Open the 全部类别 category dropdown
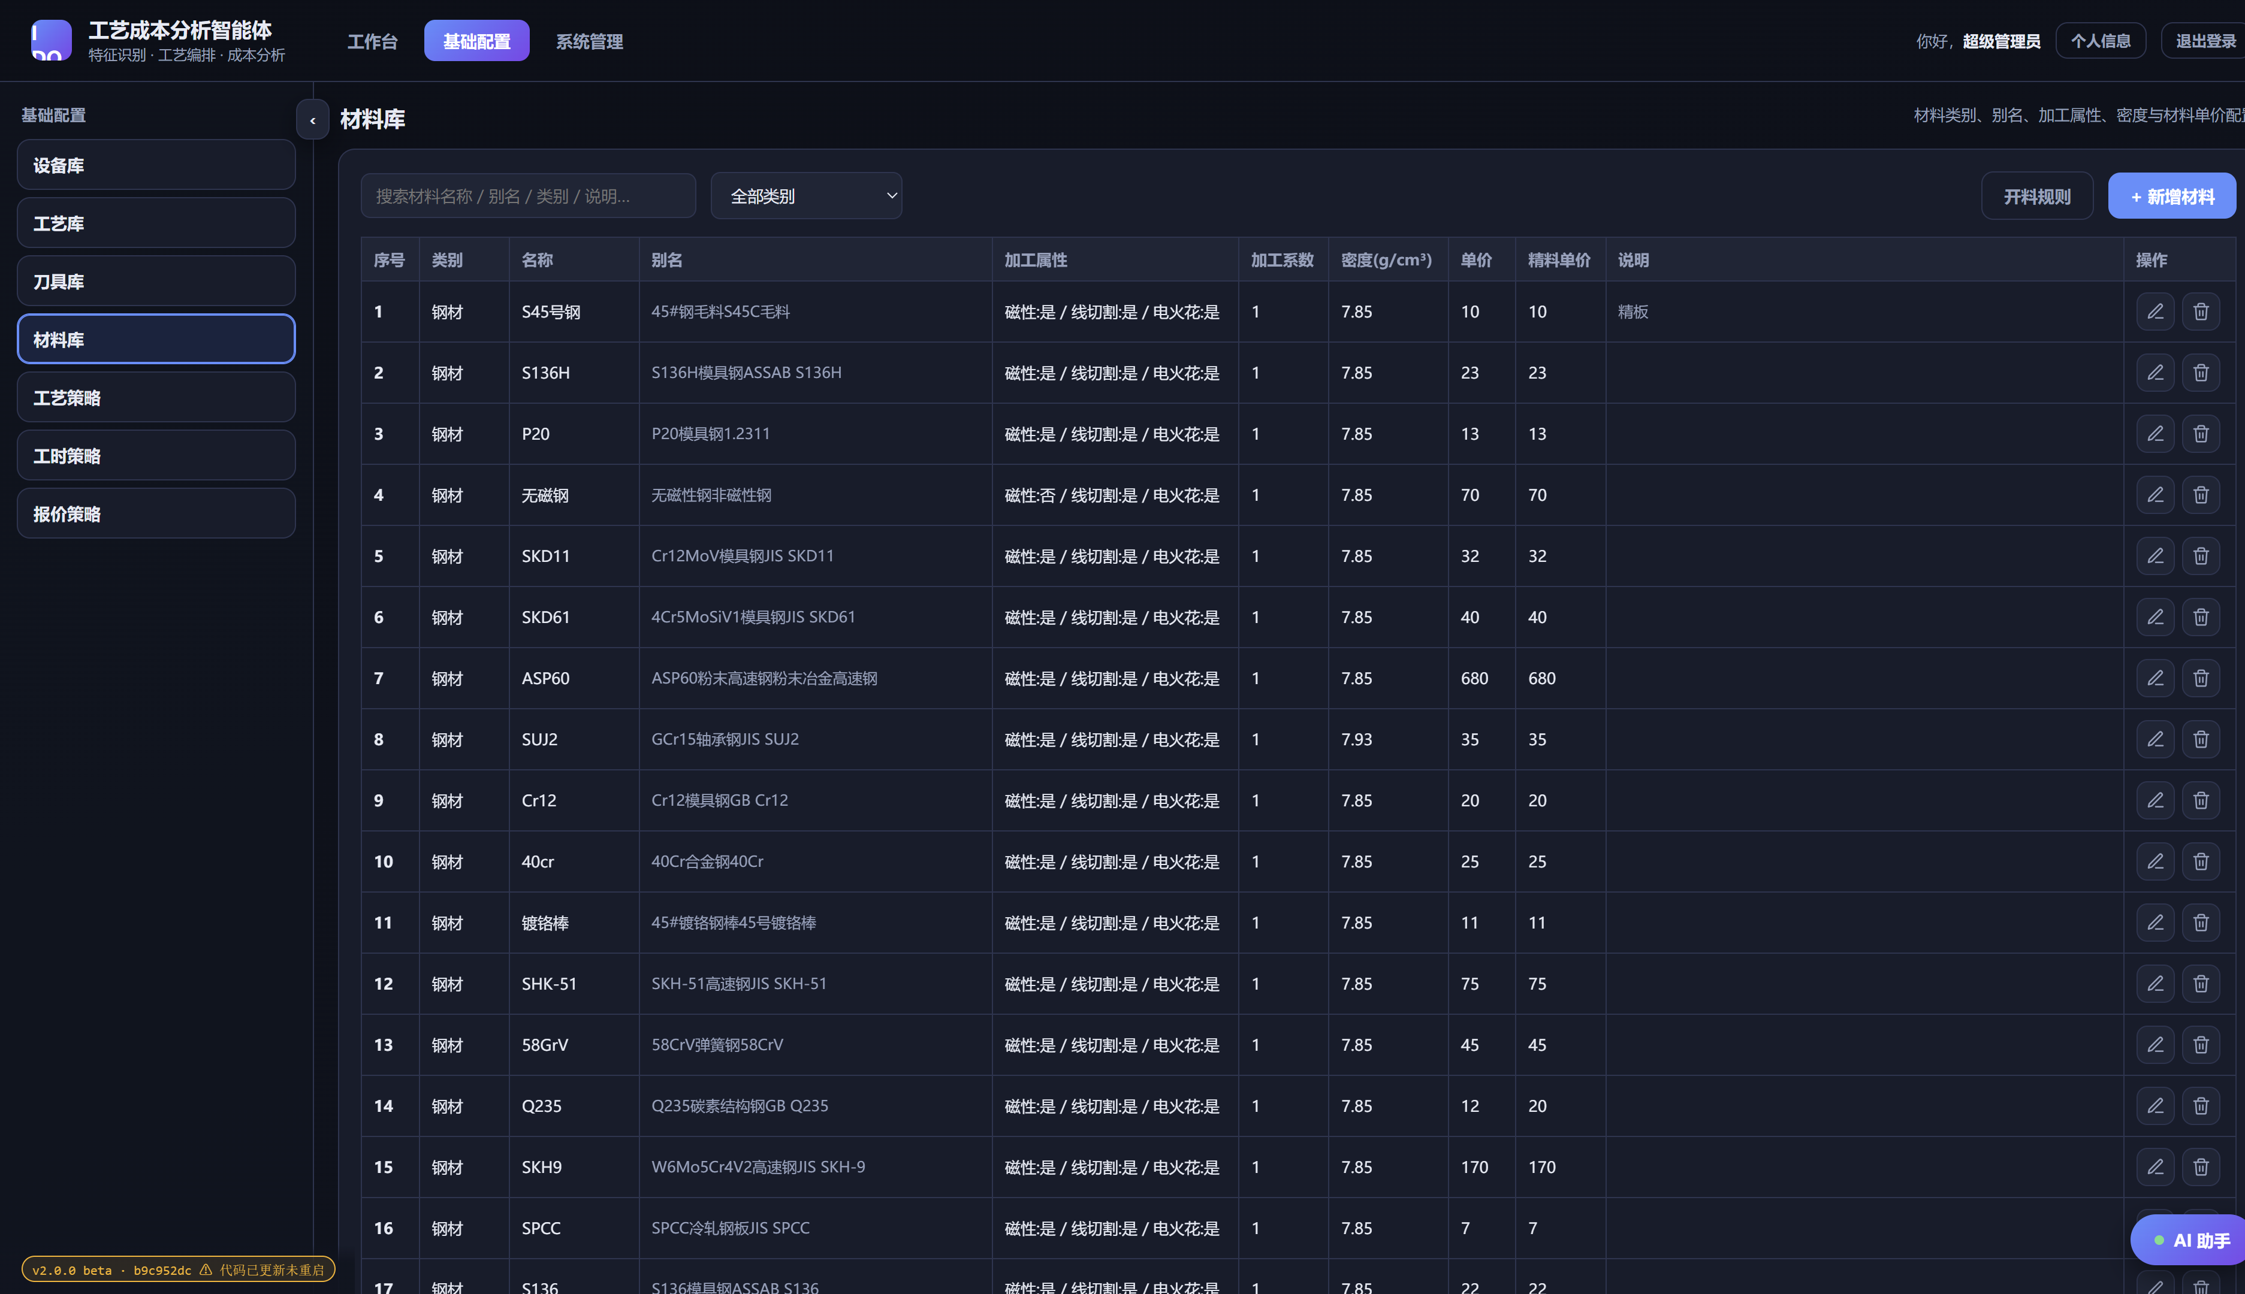 [x=807, y=195]
